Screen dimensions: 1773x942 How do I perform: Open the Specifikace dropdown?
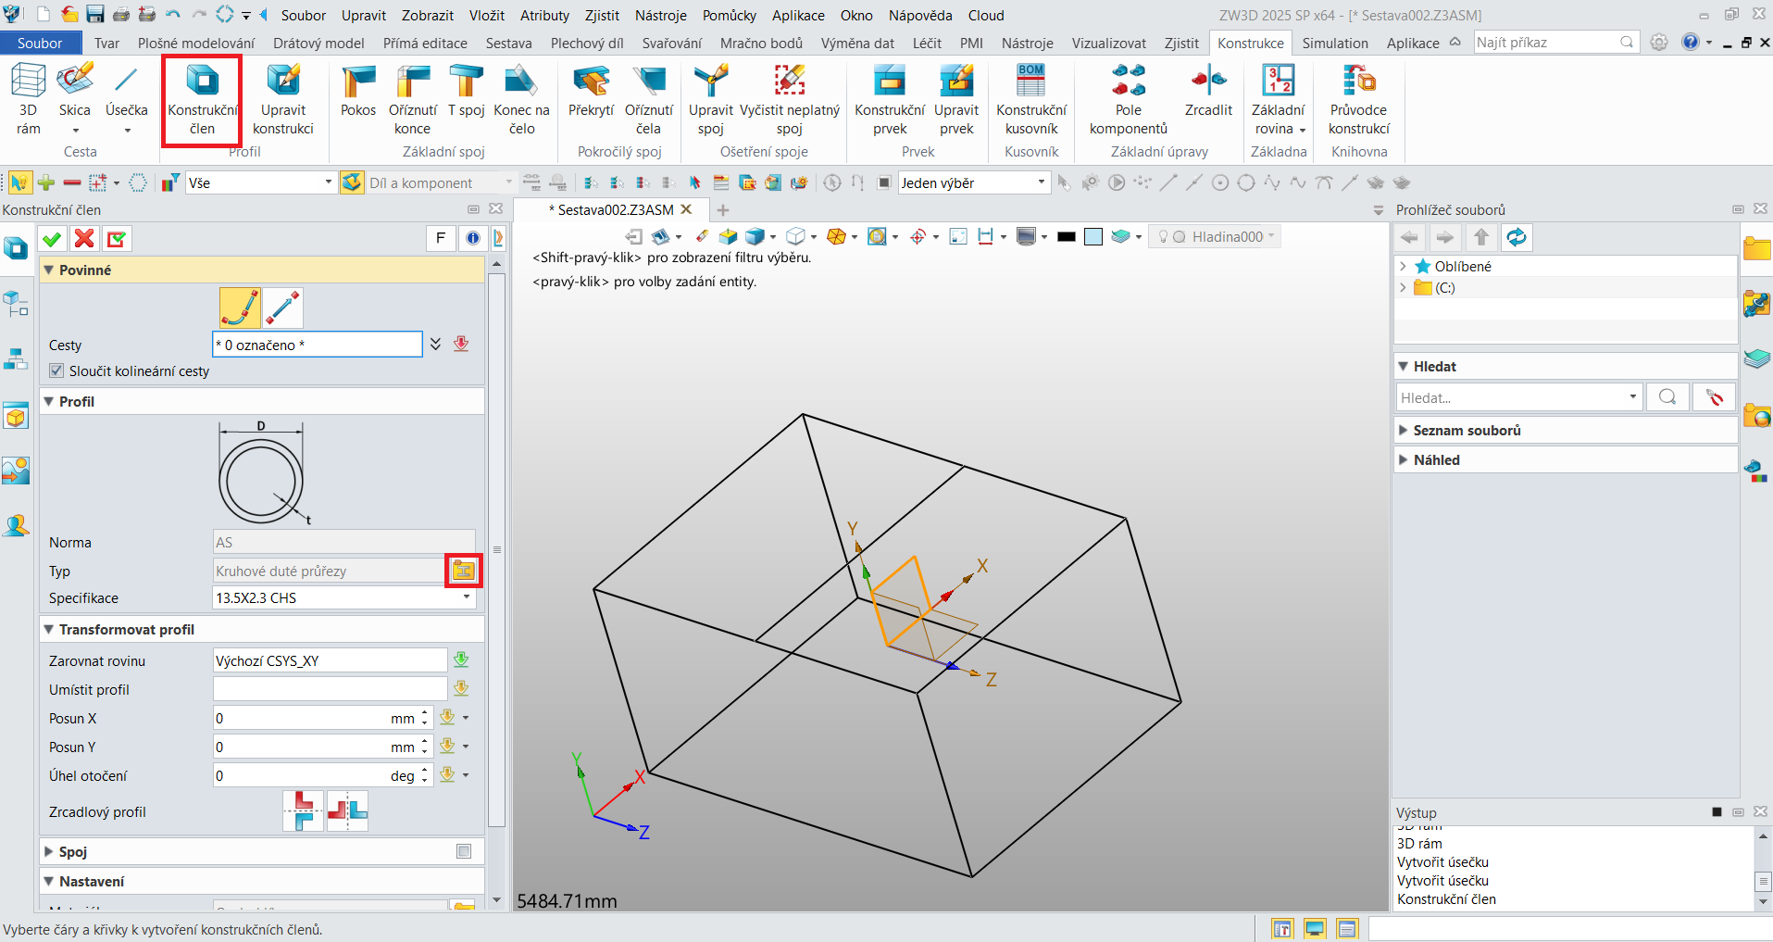[x=467, y=597]
